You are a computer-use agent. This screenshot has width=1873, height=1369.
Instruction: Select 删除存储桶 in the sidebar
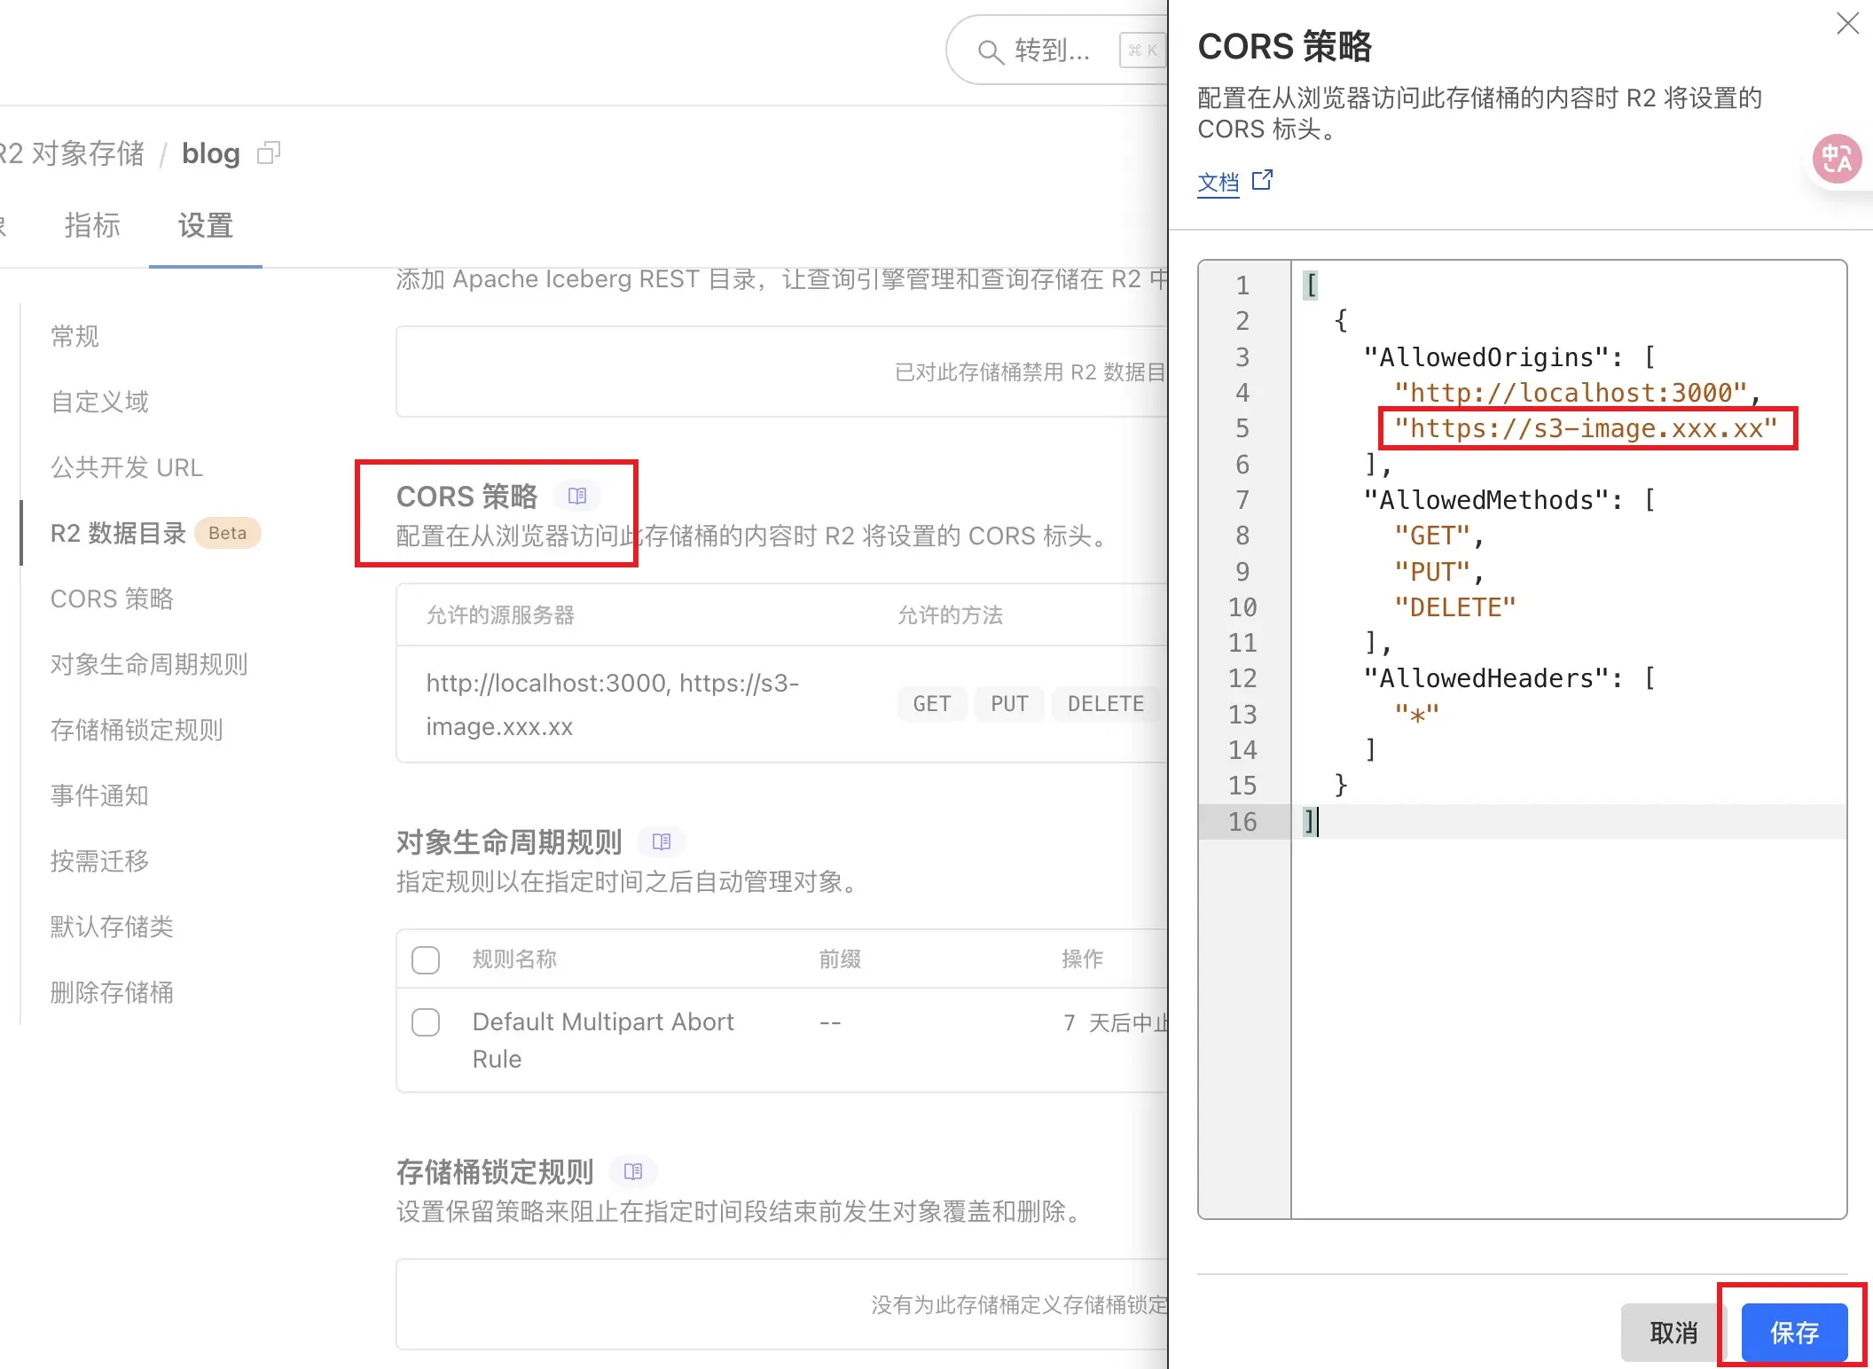click(x=112, y=992)
